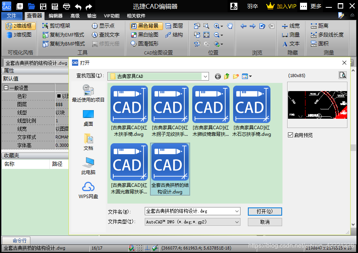Select the pan hand tool
Screen dimensions: 358x253
[x=230, y=26]
